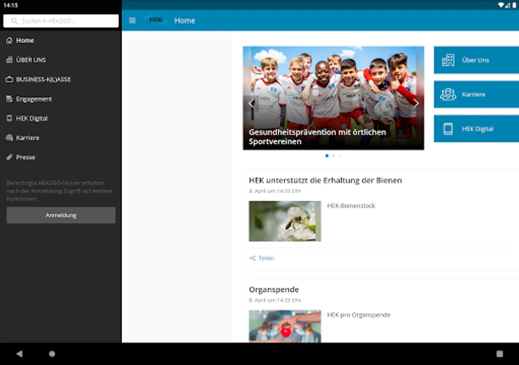Click the HEK-Bienenstock text
Image resolution: width=519 pixels, height=365 pixels.
point(351,206)
